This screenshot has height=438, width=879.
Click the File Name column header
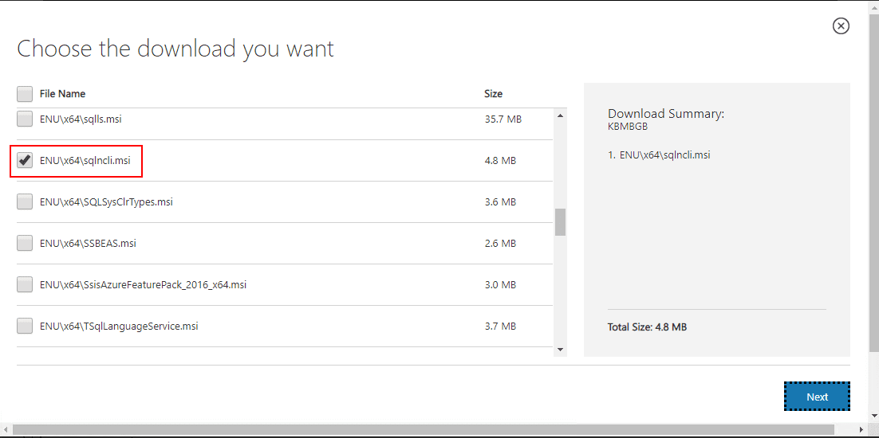[62, 93]
